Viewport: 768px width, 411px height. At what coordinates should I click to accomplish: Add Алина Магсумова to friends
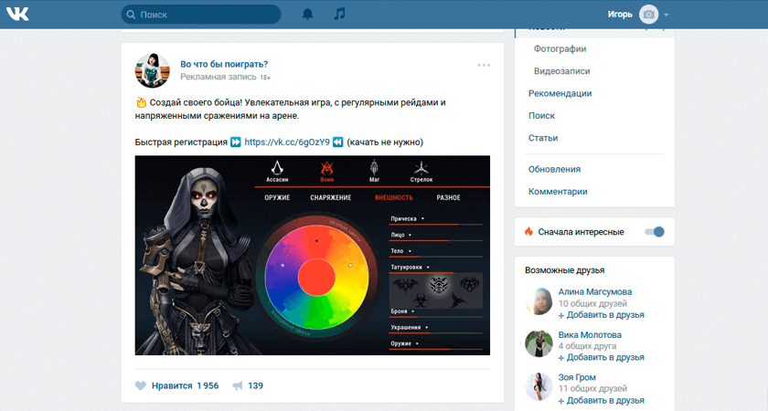(x=601, y=314)
